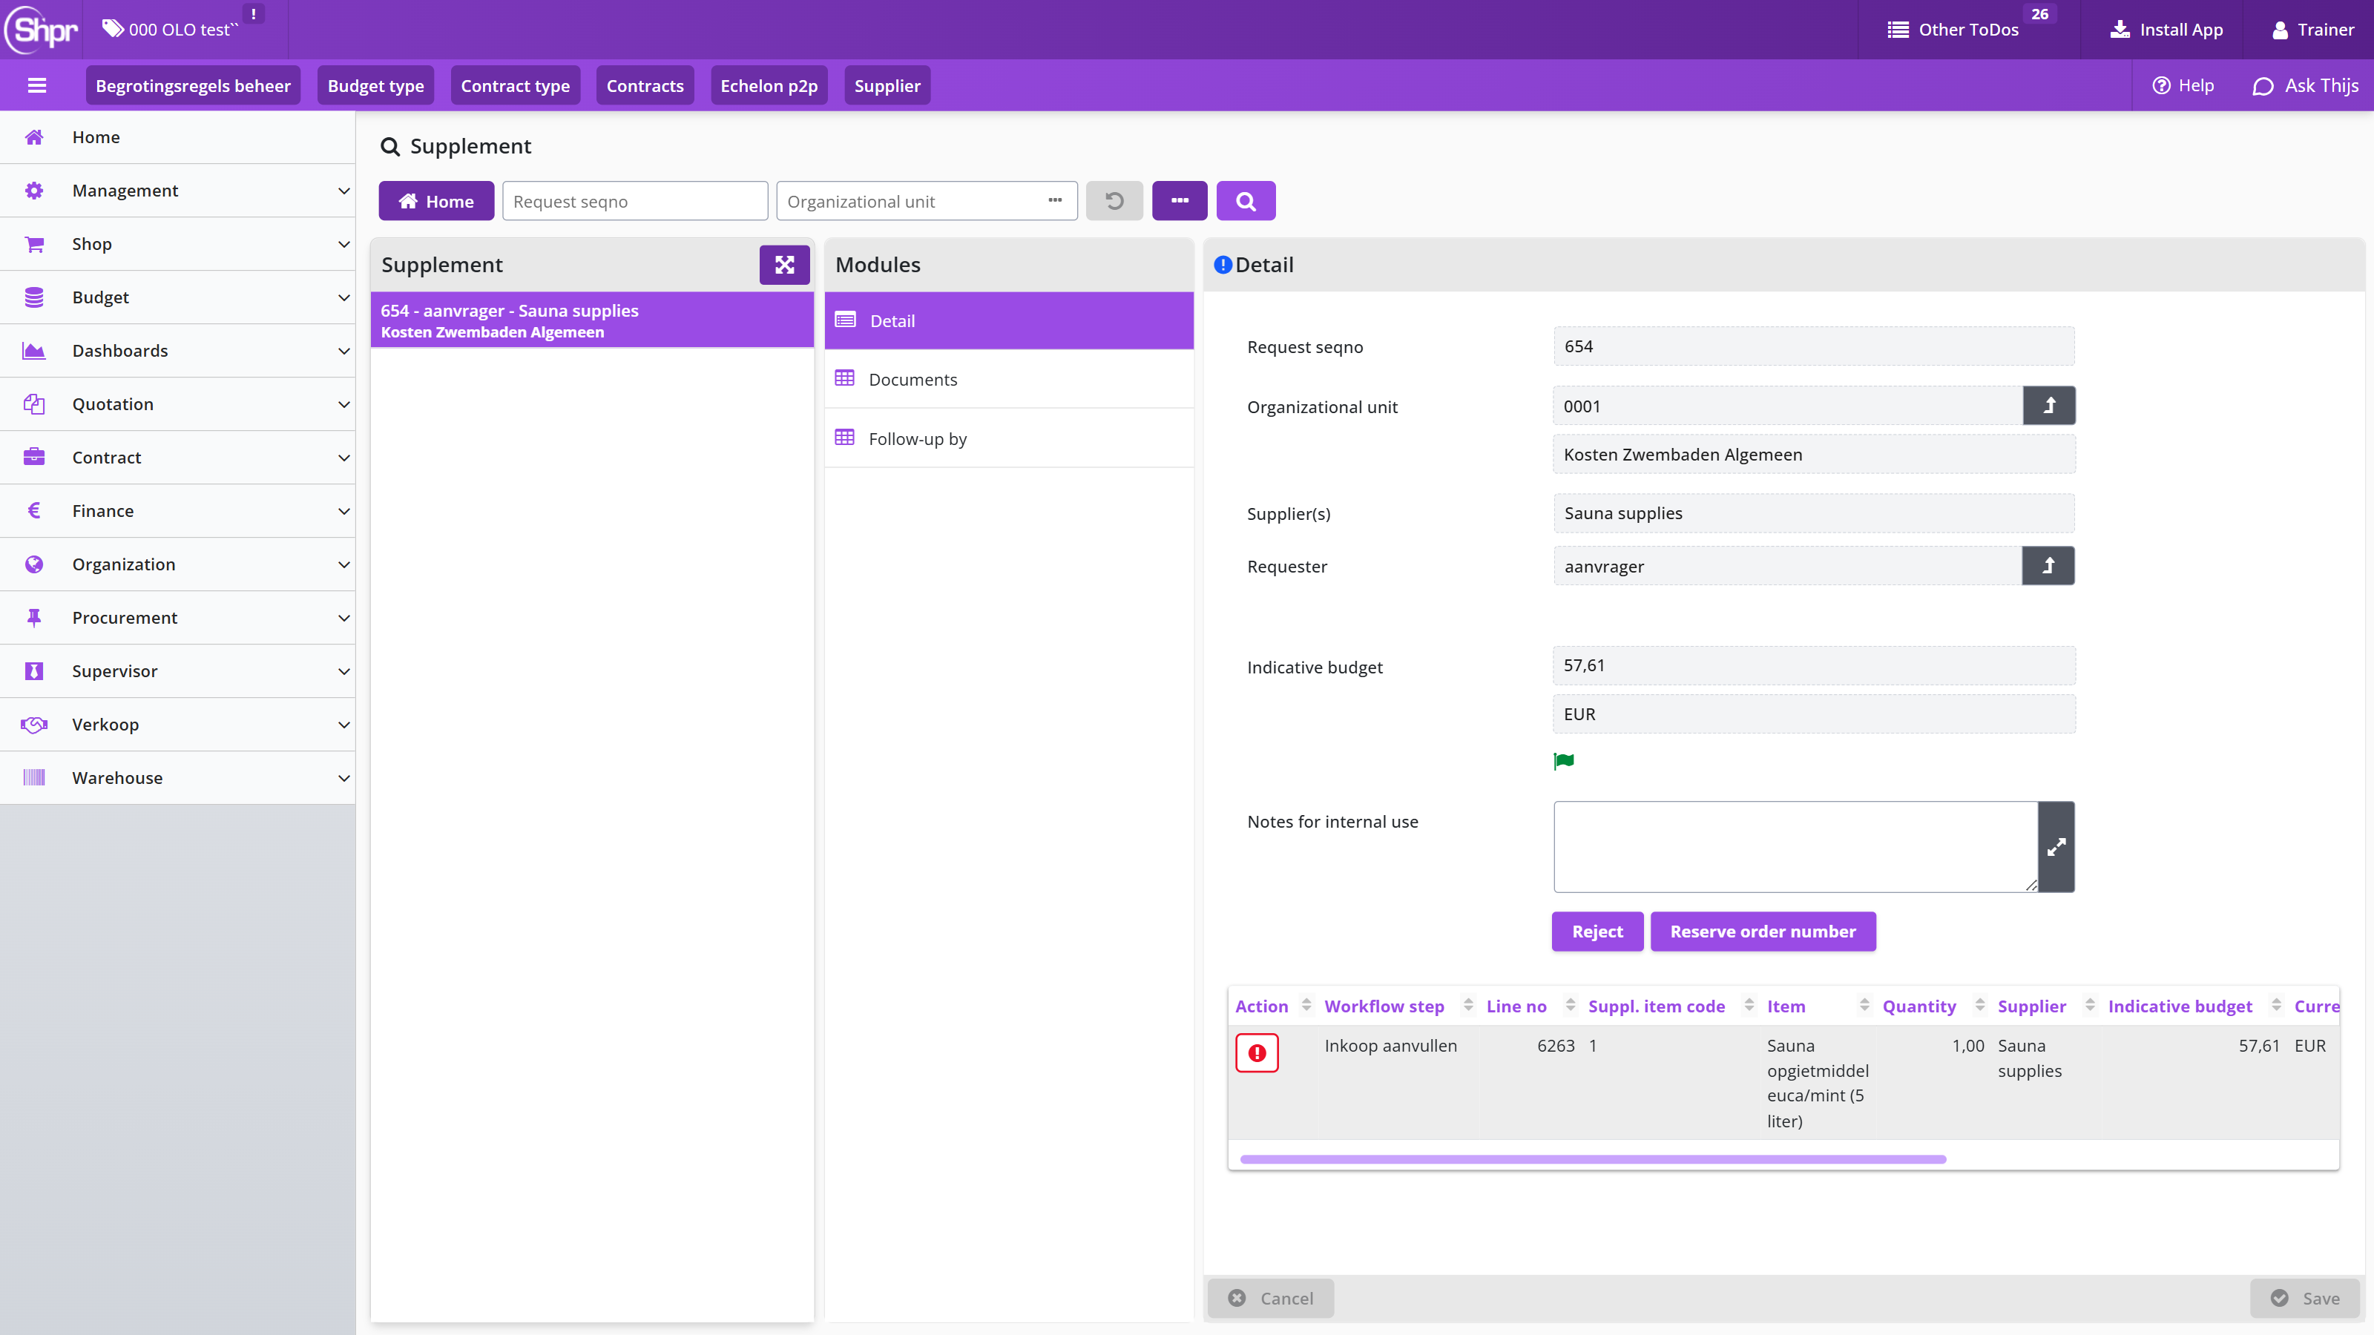Expand the Procurement menu
The height and width of the screenshot is (1335, 2374).
pos(178,619)
